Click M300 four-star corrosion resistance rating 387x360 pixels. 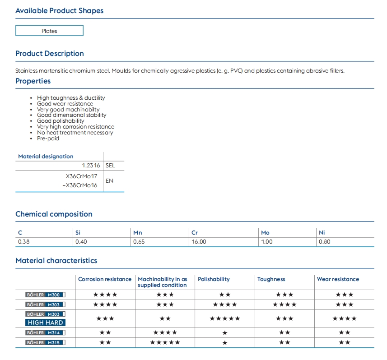tap(105, 295)
